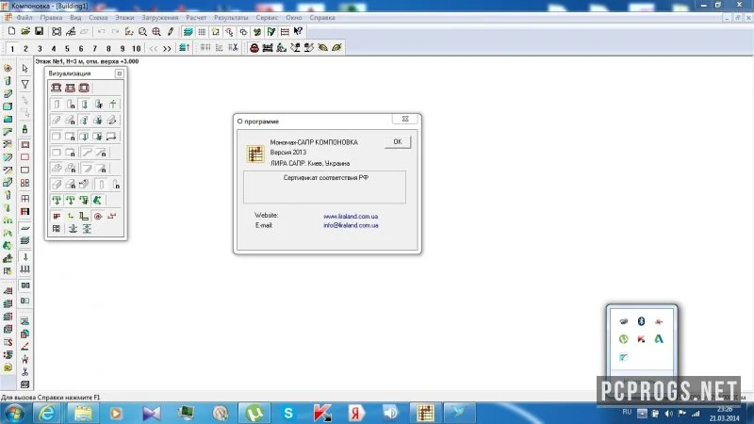
Task: Click the zoom-with-crosshair toolbar icon
Action: 156,32
